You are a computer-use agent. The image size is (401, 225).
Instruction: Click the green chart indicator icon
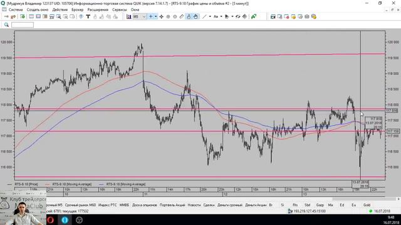(x=253, y=17)
